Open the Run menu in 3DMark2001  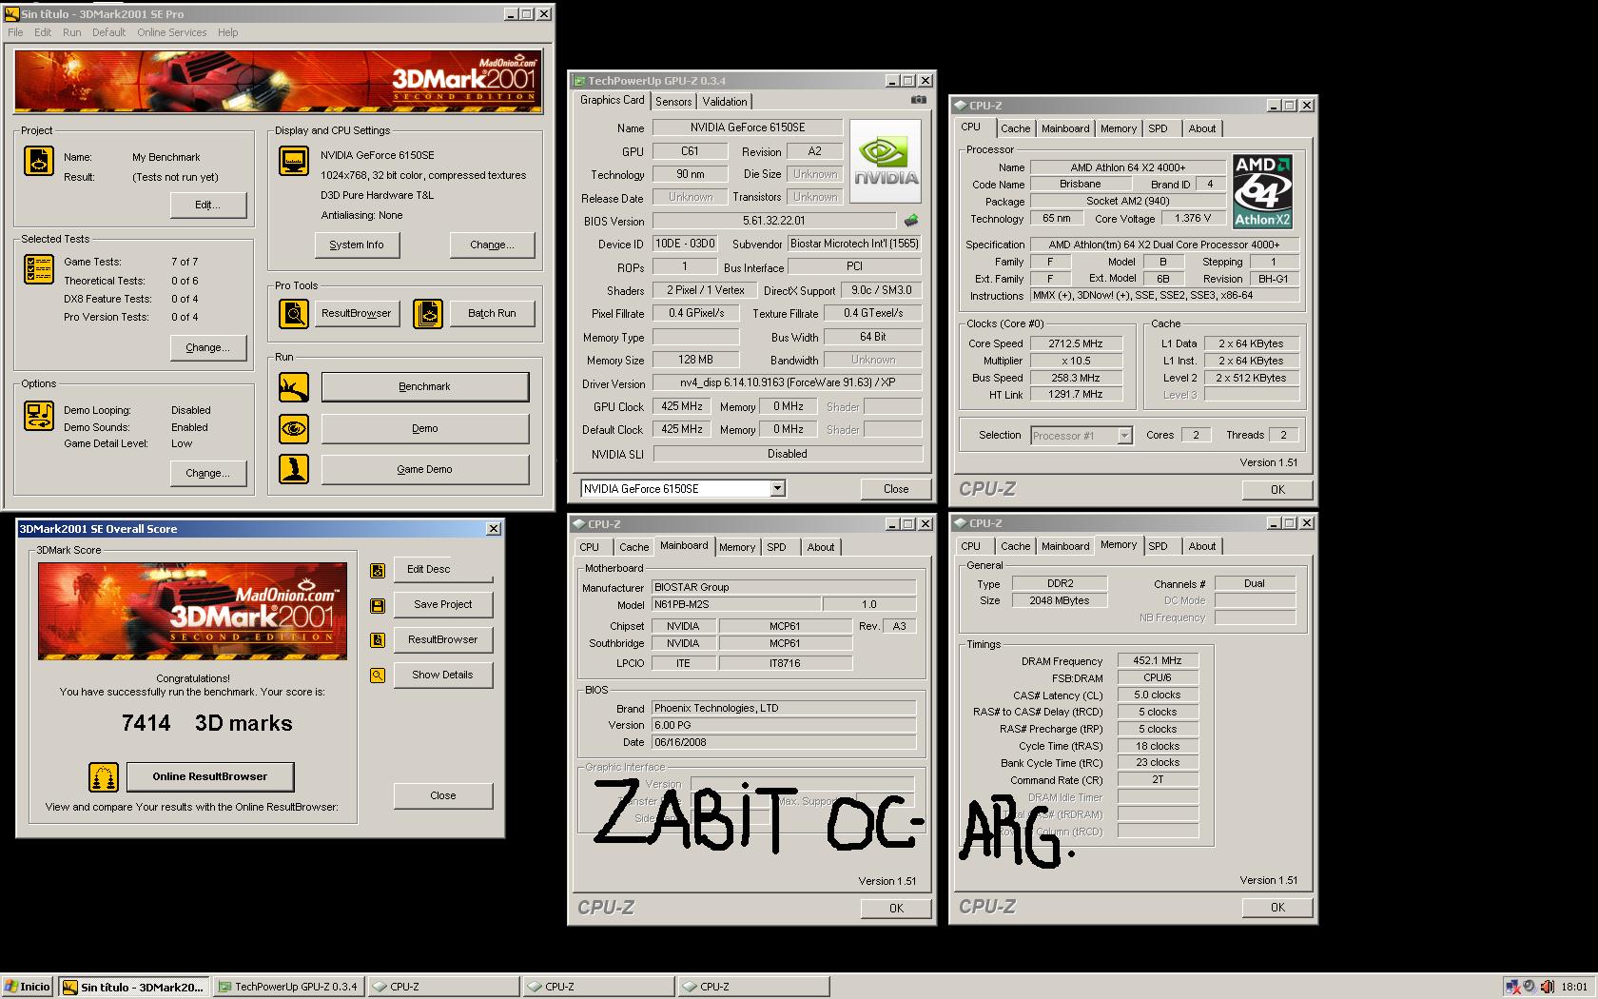72,32
